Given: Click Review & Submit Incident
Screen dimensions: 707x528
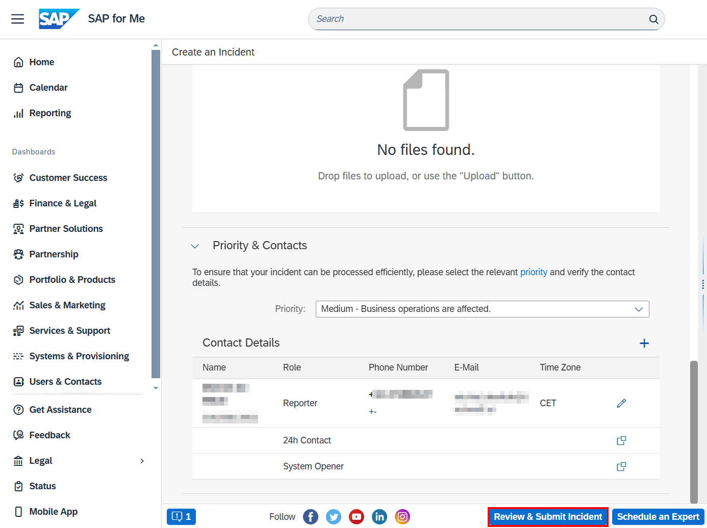Looking at the screenshot, I should click(548, 516).
